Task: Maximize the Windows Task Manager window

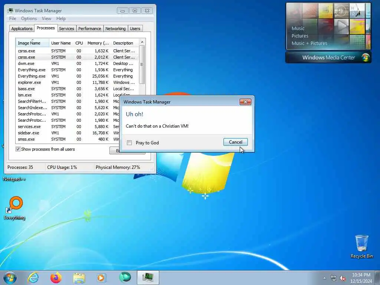Action: 135,11
